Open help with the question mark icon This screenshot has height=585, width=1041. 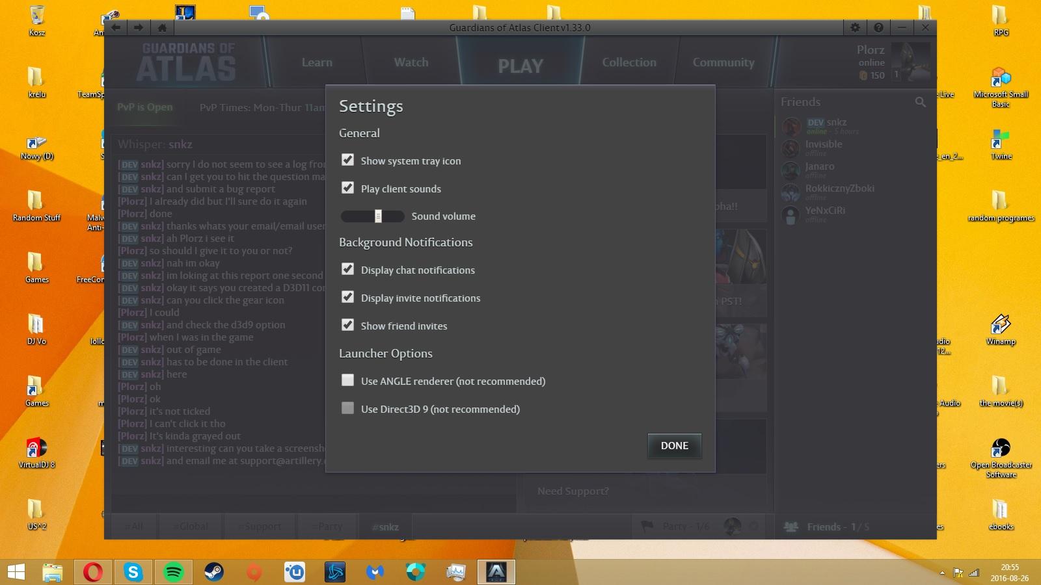[878, 27]
